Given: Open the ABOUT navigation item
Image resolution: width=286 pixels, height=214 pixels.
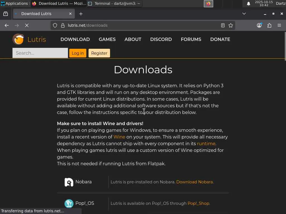Looking at the screenshot, I should (x=133, y=39).
